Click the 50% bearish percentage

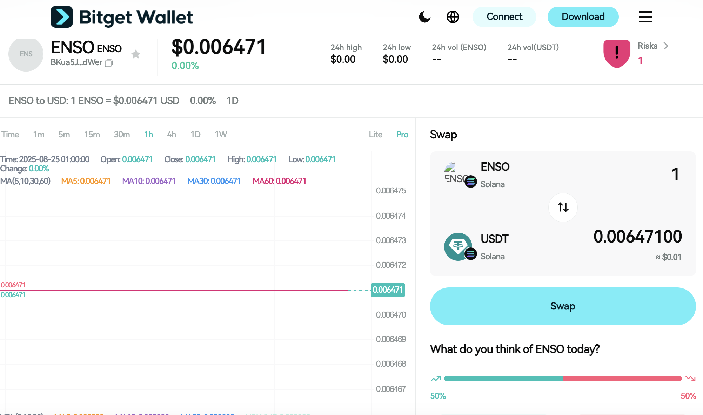(688, 396)
